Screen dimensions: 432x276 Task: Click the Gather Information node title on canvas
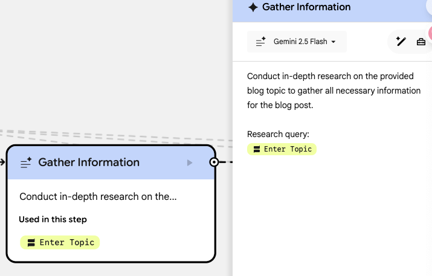click(x=89, y=162)
